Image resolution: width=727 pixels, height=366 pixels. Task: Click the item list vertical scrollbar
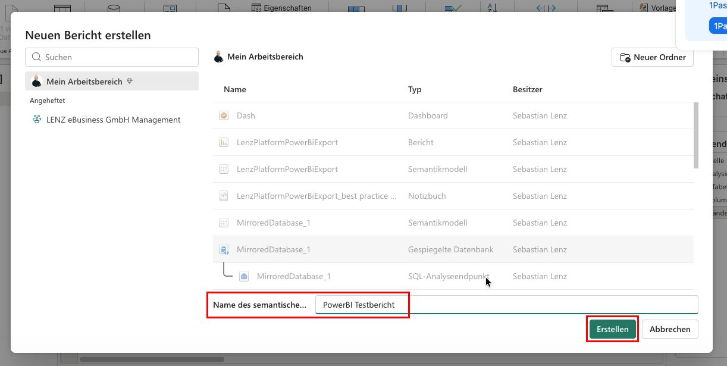coord(695,136)
